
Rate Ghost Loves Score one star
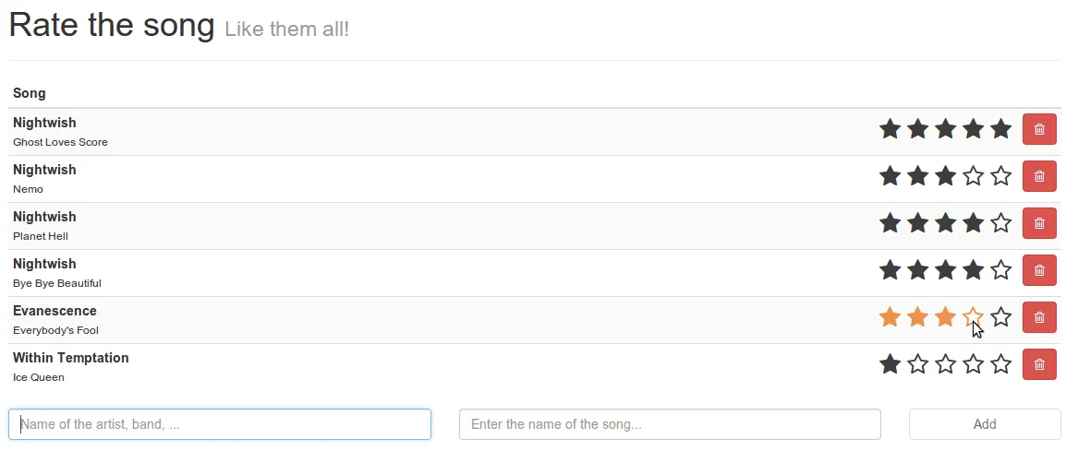[x=890, y=129]
